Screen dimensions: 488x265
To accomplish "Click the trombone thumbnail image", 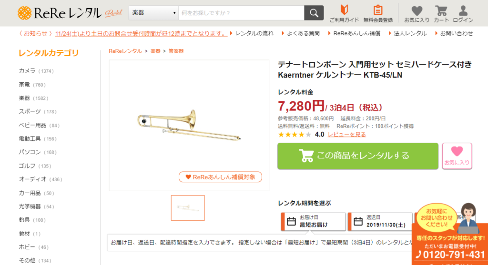I will click(x=188, y=208).
